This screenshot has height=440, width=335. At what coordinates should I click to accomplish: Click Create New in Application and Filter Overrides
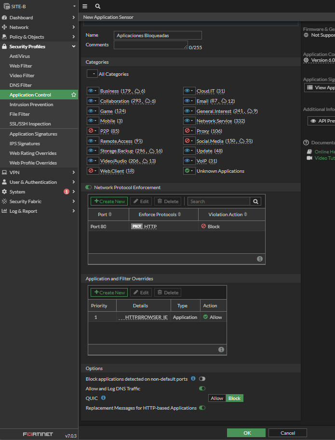coord(109,292)
